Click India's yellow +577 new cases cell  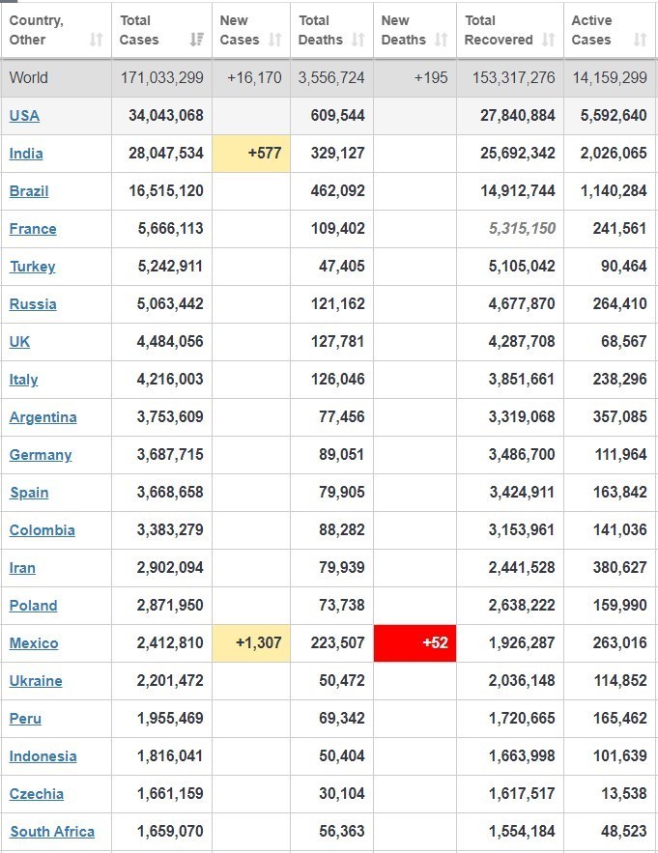click(x=250, y=154)
